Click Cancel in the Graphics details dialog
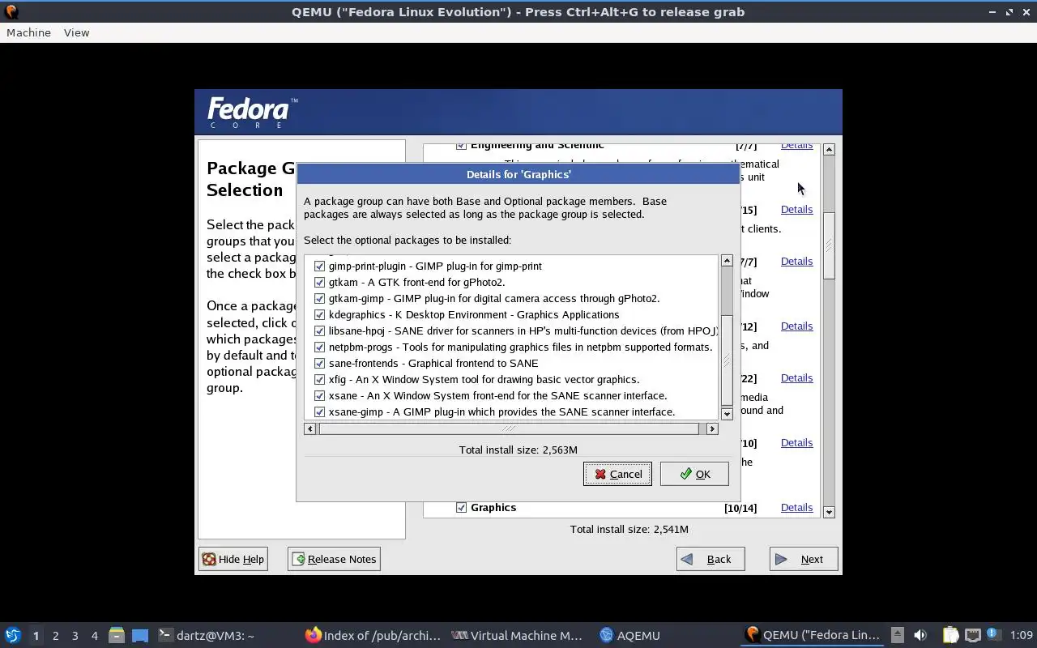Screen dimensions: 1037x648 (x=617, y=474)
